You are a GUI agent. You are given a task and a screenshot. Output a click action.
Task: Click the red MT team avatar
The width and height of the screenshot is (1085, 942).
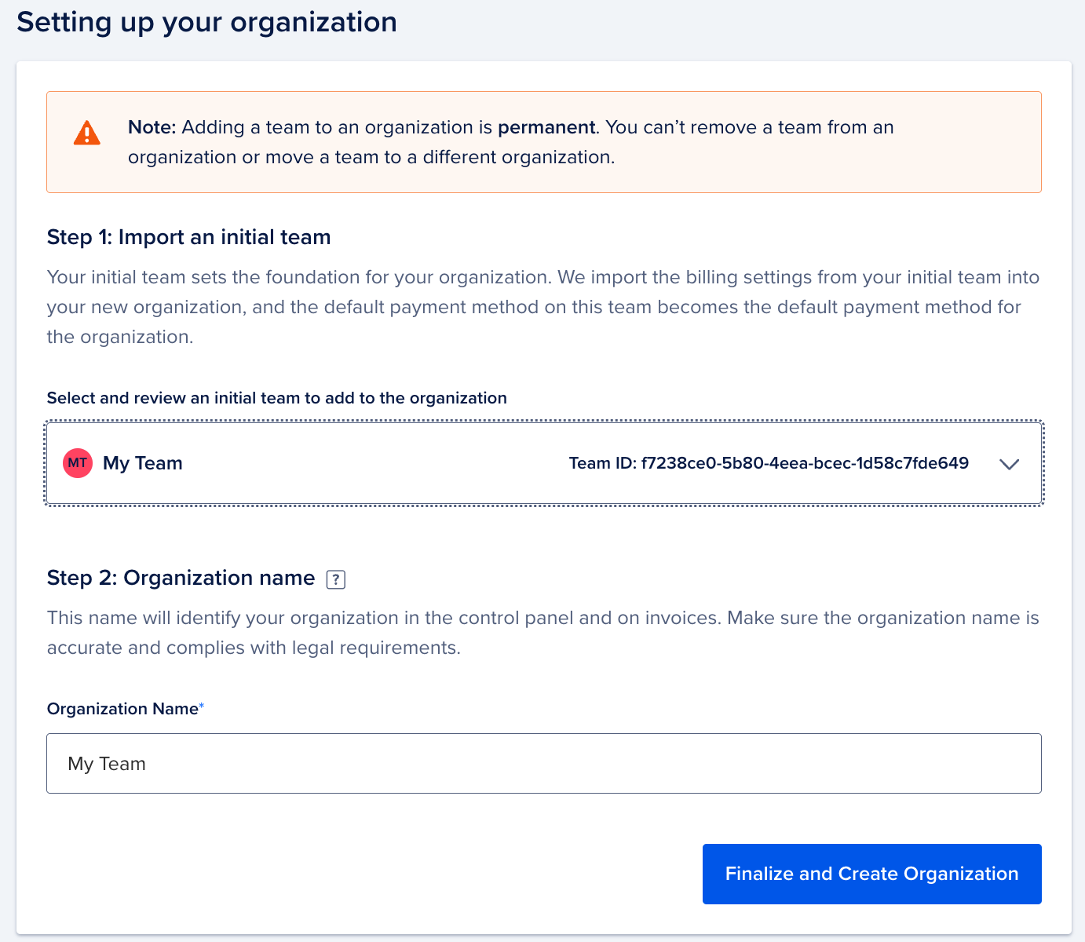pos(78,463)
